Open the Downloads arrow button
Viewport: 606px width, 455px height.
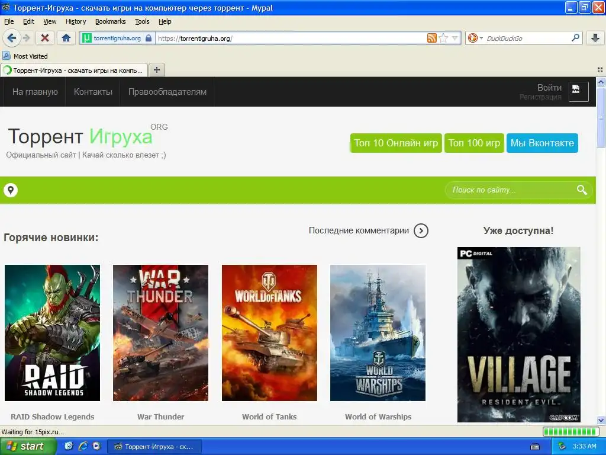595,38
